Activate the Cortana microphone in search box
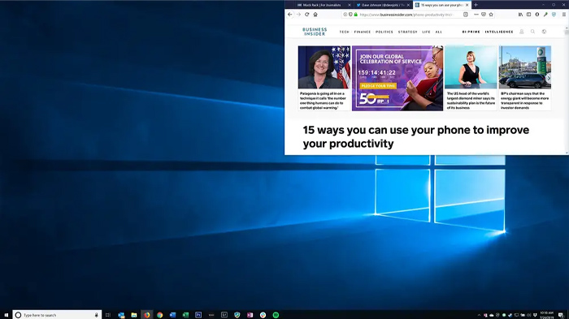This screenshot has height=319, width=569. point(96,315)
